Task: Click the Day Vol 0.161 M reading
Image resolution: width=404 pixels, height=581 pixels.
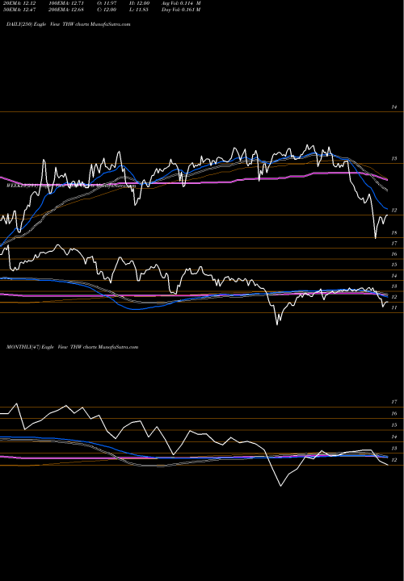Action: click(x=182, y=10)
